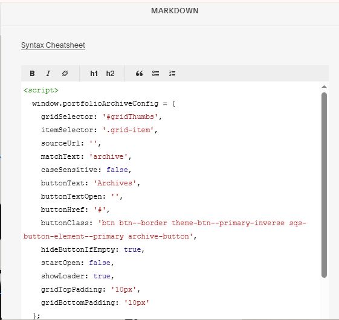This screenshot has height=320, width=339.
Task: Toggle bold formatting in the markdown toolbar
Action: 32,74
